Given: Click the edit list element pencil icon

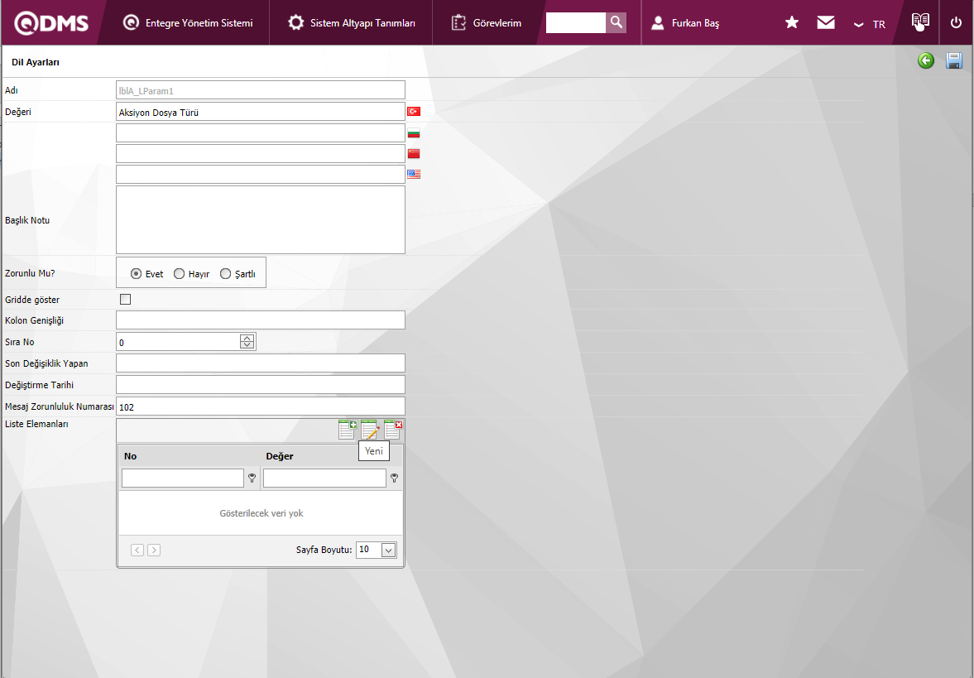Looking at the screenshot, I should [370, 430].
